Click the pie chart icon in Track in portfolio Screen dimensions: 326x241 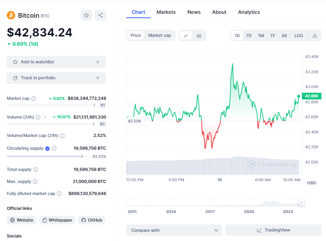coord(15,78)
